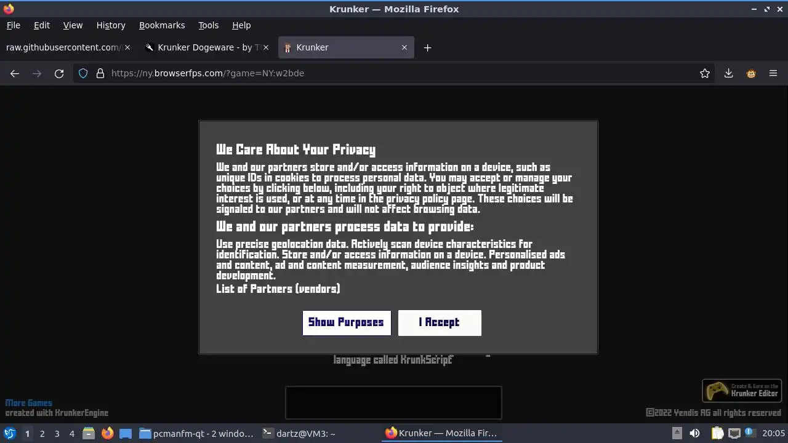Open the Firefox hamburger application menu
The width and height of the screenshot is (788, 443).
[x=773, y=73]
